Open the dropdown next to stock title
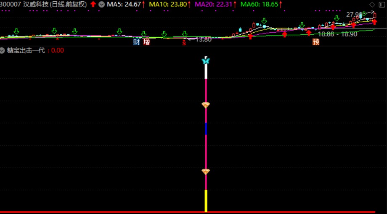This screenshot has height=214, width=387. tap(101, 5)
